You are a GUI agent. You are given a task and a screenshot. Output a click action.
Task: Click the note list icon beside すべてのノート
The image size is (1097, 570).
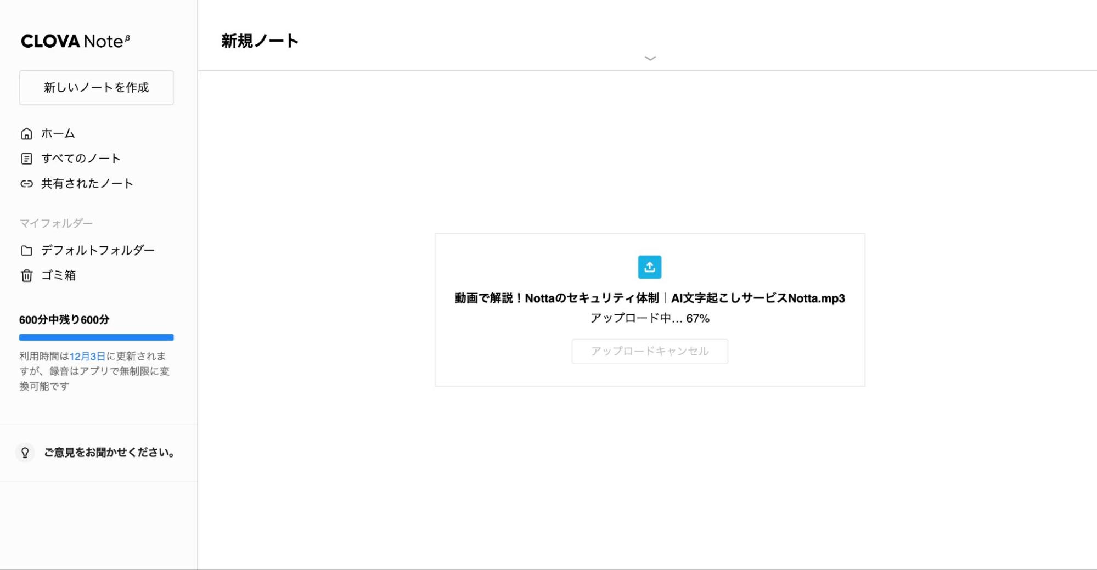[x=26, y=159]
